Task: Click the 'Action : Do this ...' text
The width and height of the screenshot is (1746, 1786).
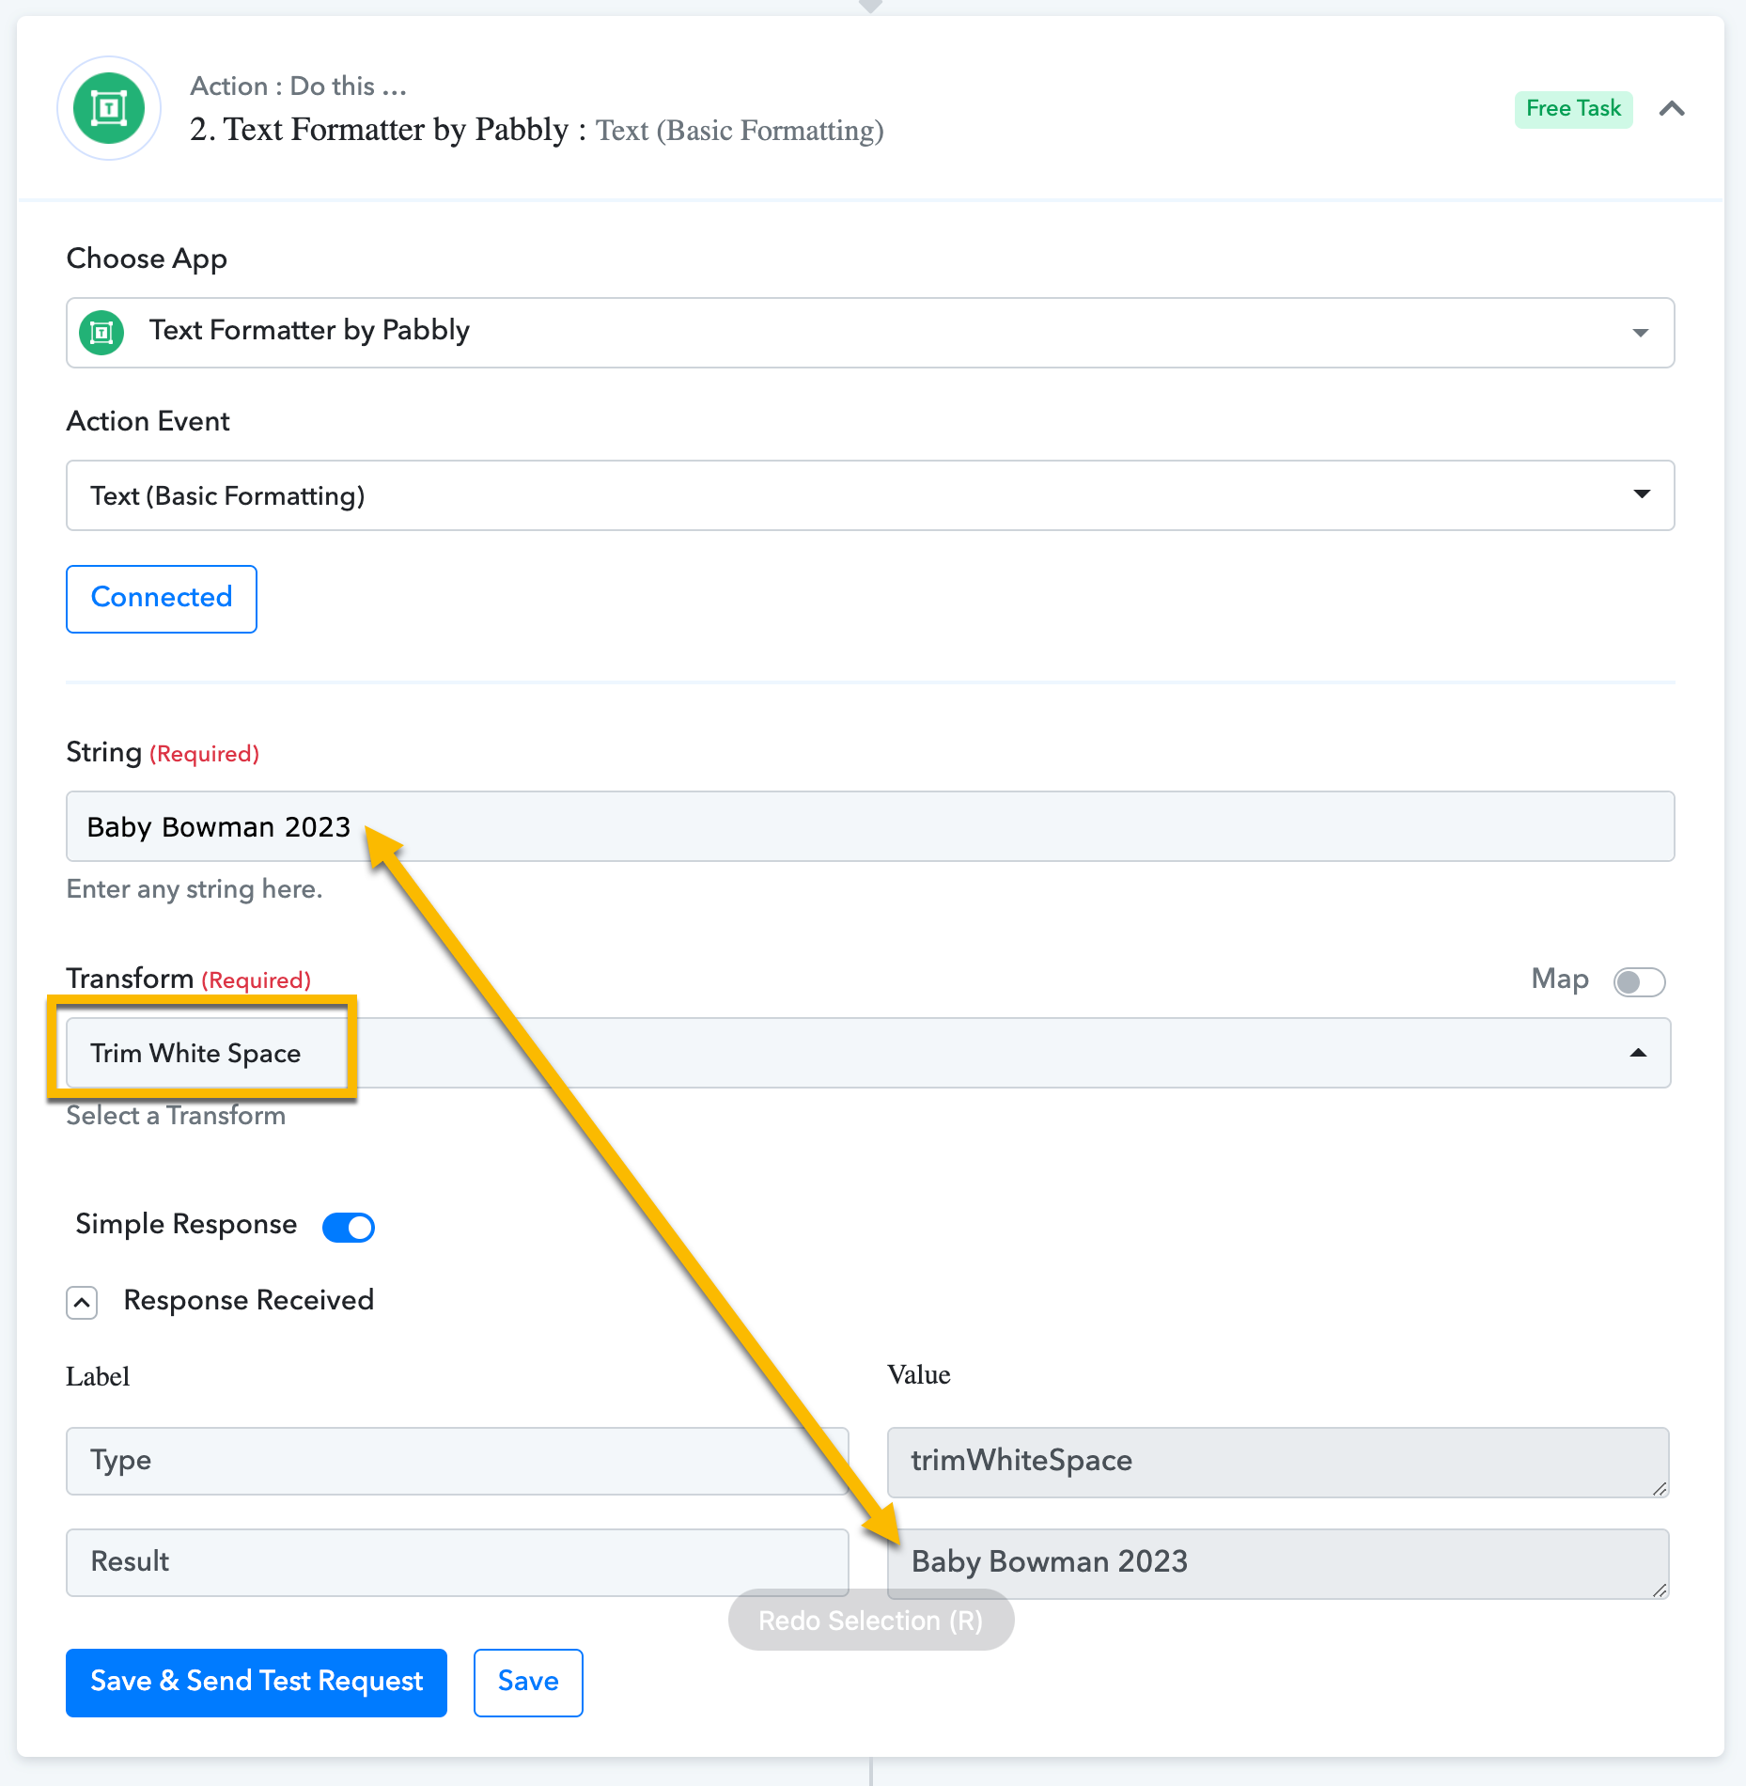Action: pos(299,86)
